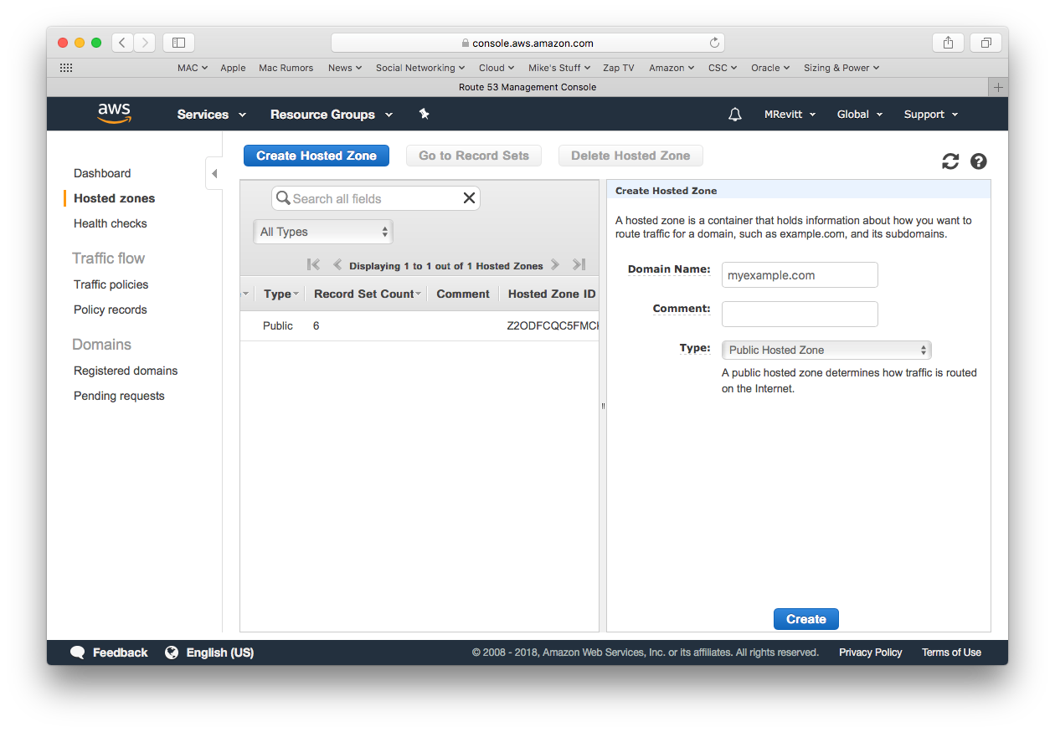
Task: Open the notifications bell
Action: [735, 115]
